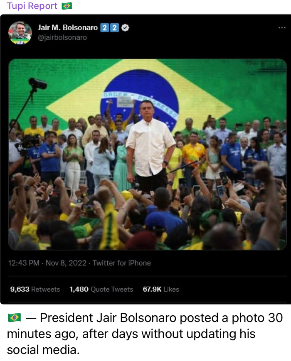Click the 12:43 PM timestamp

[24, 263]
